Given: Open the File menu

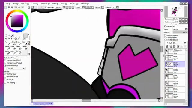Looking at the screenshot, I should click(8, 4).
